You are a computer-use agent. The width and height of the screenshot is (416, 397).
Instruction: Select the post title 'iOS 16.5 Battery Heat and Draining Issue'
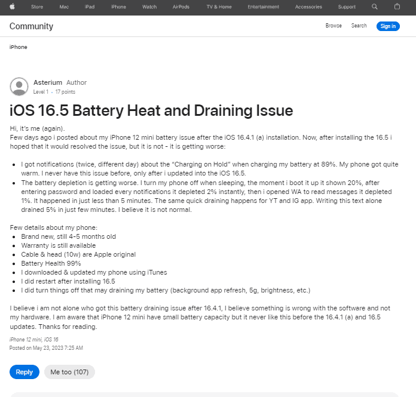point(151,110)
